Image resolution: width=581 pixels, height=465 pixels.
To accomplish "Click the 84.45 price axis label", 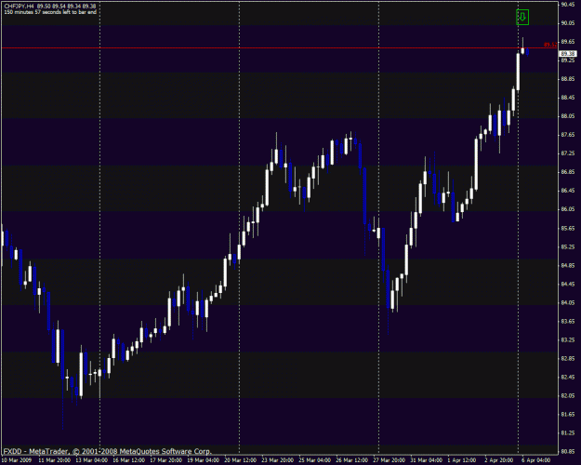I will coord(568,284).
